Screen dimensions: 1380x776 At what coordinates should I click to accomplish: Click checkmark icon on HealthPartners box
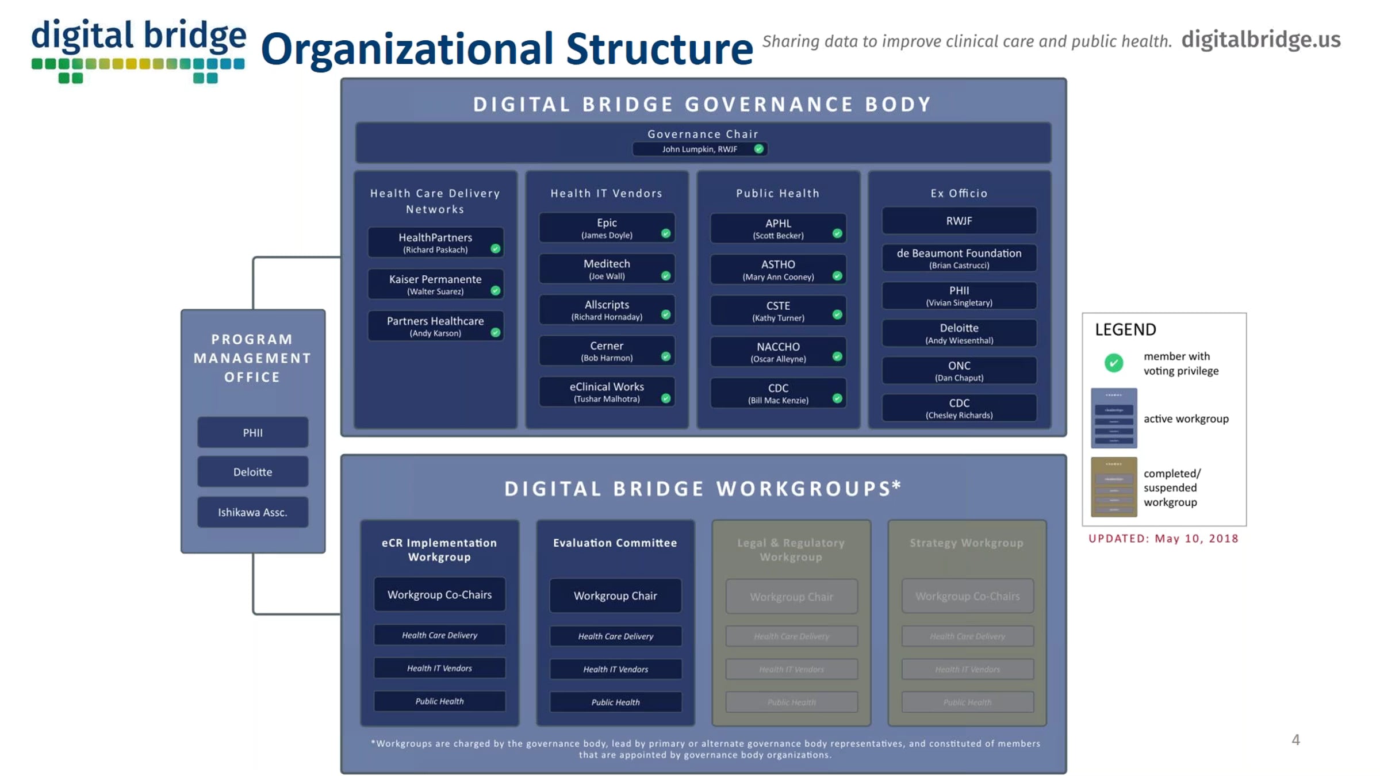pos(495,249)
